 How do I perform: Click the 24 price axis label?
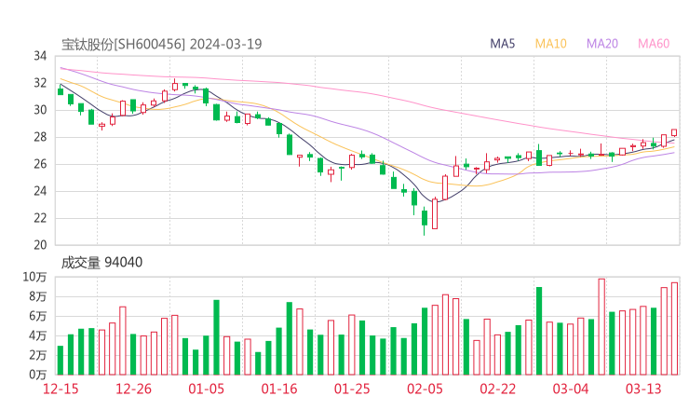tap(40, 191)
